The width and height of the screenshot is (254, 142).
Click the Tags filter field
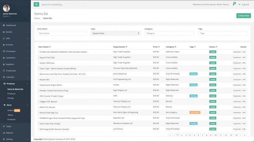click(x=223, y=33)
